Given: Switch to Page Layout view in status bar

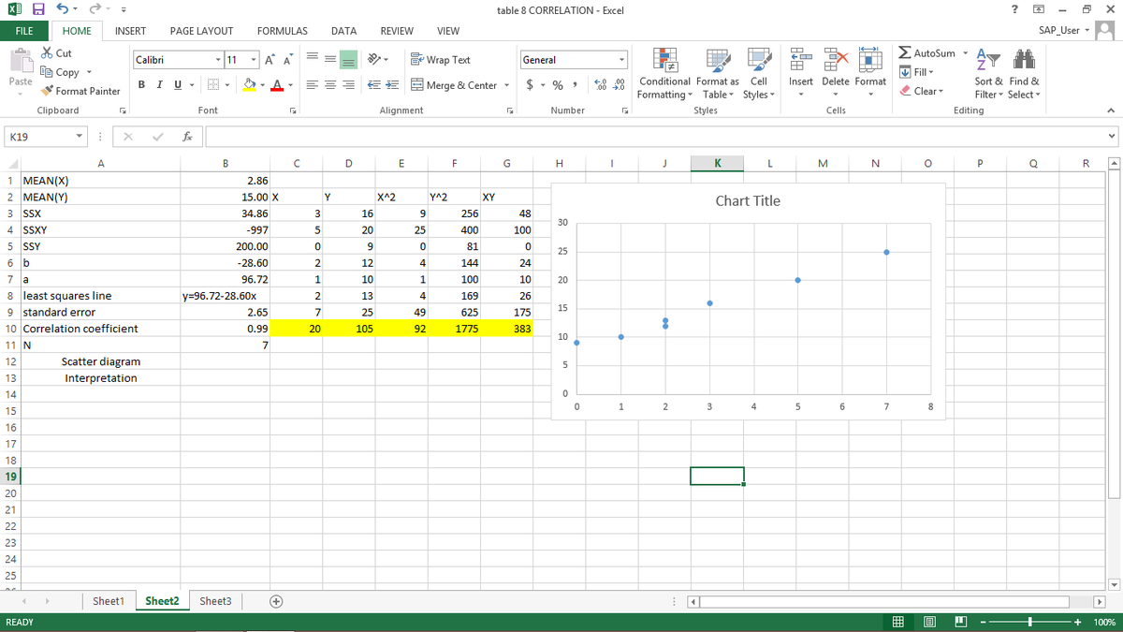Looking at the screenshot, I should (x=930, y=623).
